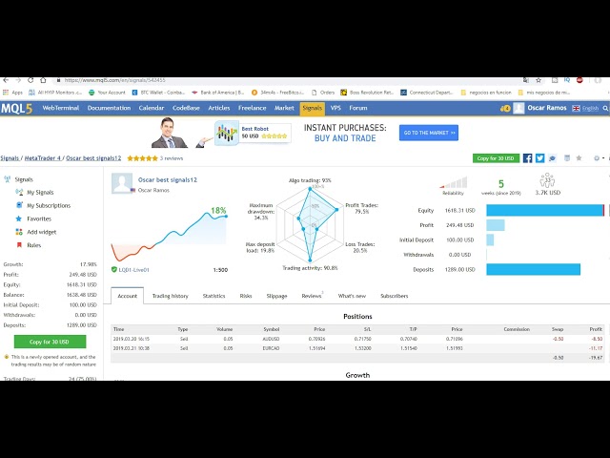This screenshot has height=458, width=610.
Task: Click the MQL5 logo
Action: coord(13,108)
